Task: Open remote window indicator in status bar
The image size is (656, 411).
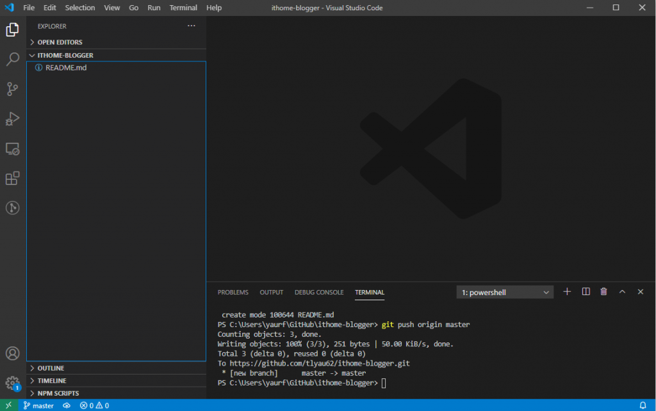Action: [9, 405]
